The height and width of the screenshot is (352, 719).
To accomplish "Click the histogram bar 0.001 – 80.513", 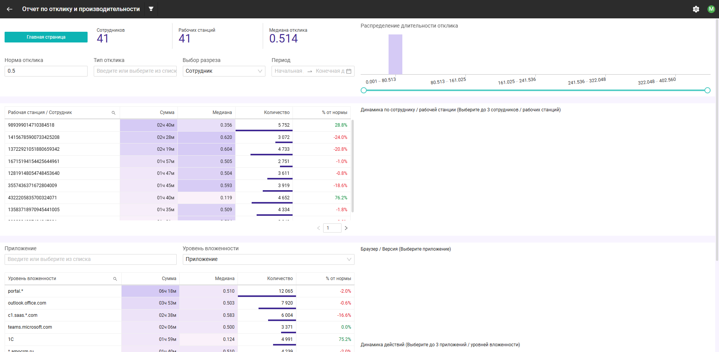I will (x=395, y=54).
